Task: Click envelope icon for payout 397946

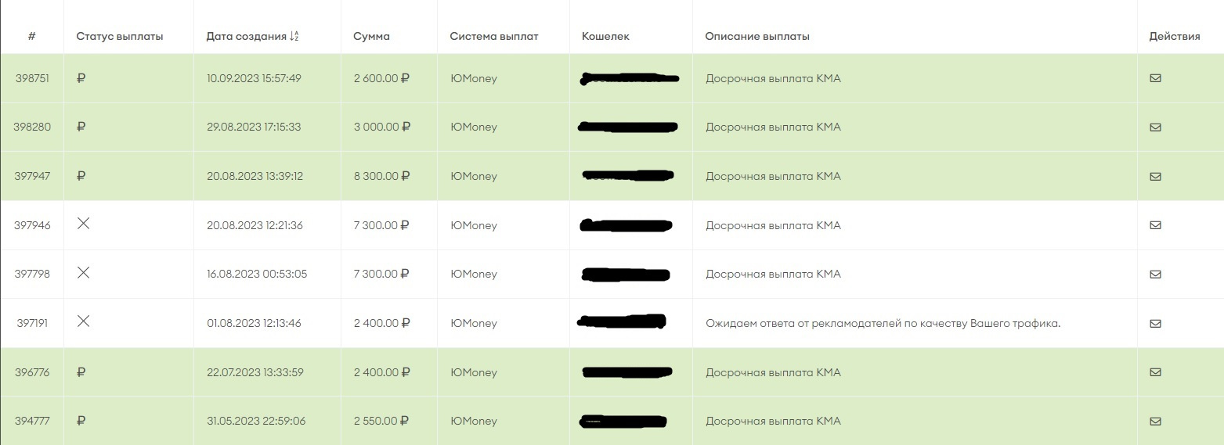Action: pyautogui.click(x=1155, y=225)
